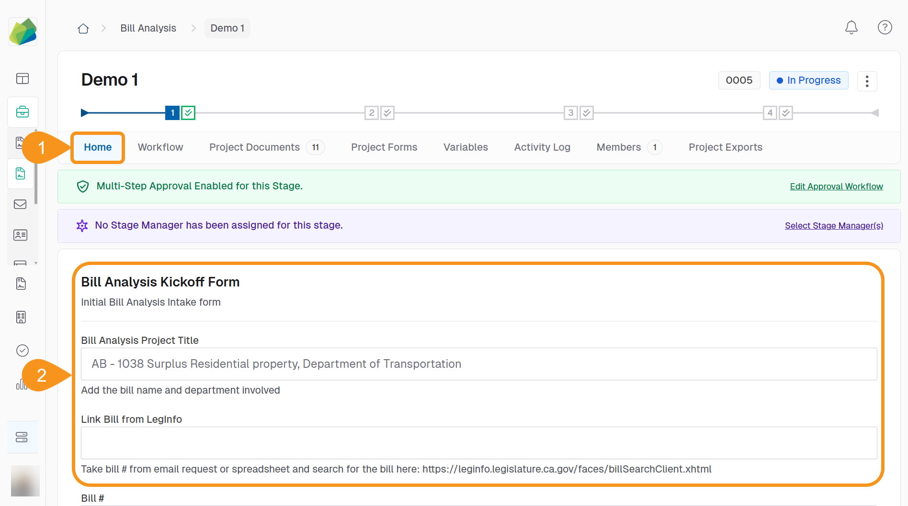Viewport: 908px width, 506px height.
Task: Select the briefcase projects icon in sidebar
Action: (23, 112)
